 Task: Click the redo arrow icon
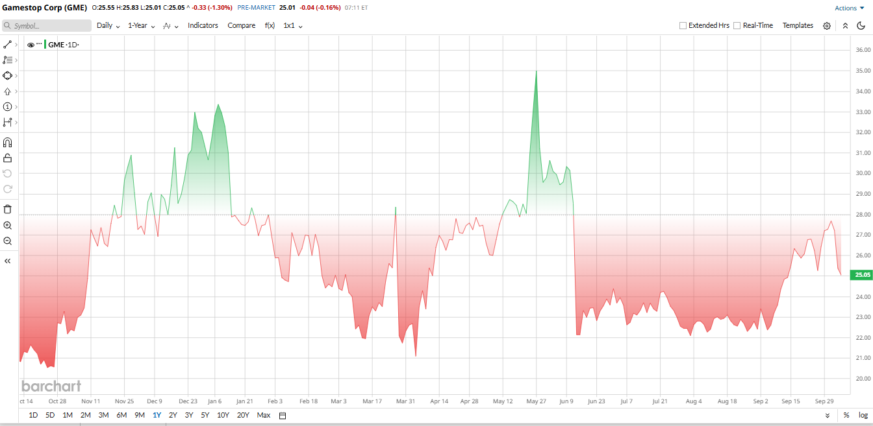pyautogui.click(x=8, y=189)
